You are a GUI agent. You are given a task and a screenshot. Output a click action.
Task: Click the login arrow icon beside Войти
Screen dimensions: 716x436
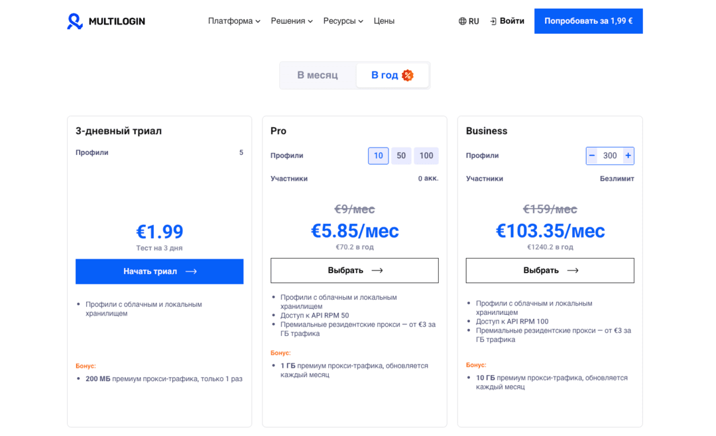click(493, 21)
